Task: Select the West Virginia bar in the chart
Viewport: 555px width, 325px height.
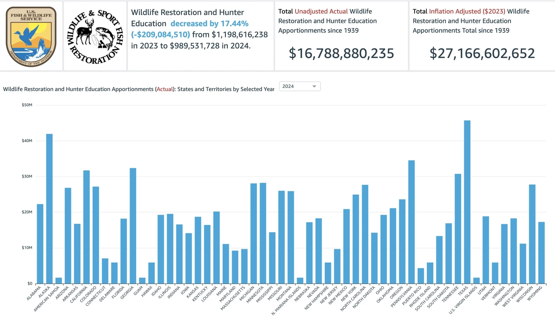Action: point(523,264)
